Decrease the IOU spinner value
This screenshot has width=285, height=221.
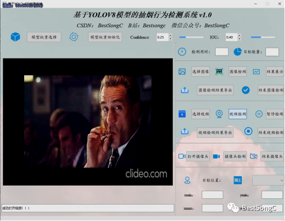tap(240, 39)
